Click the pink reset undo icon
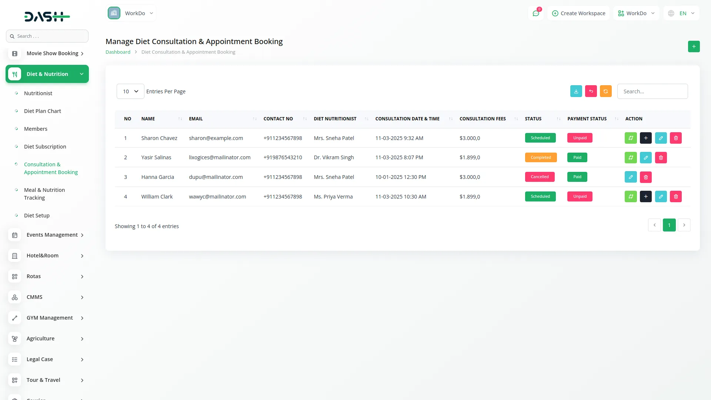The height and width of the screenshot is (400, 711). tap(591, 91)
